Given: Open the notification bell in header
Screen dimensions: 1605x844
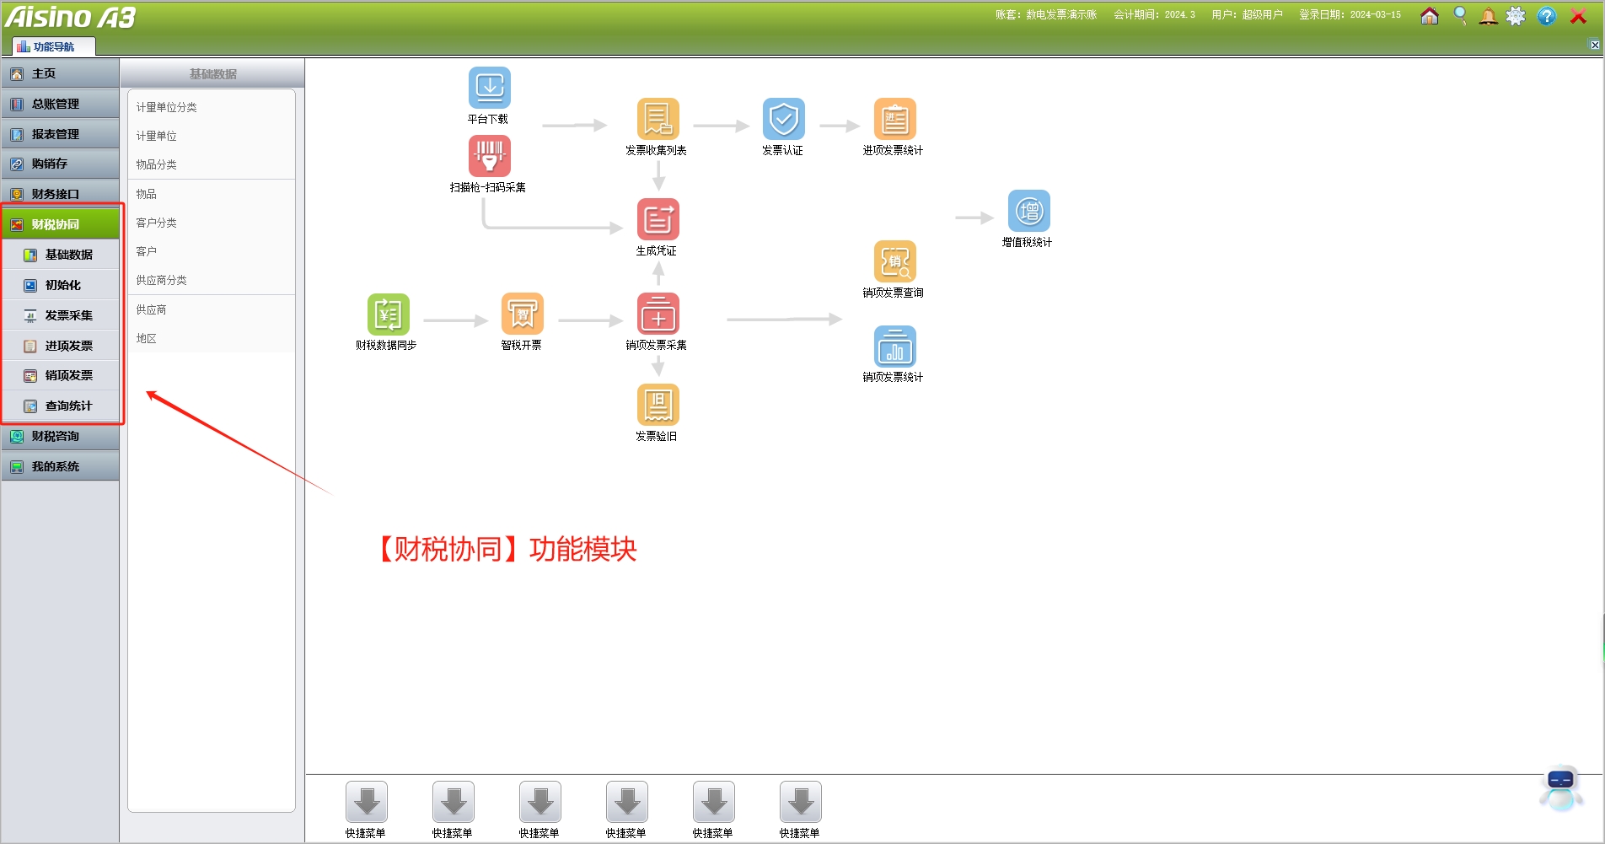Looking at the screenshot, I should click(x=1488, y=16).
